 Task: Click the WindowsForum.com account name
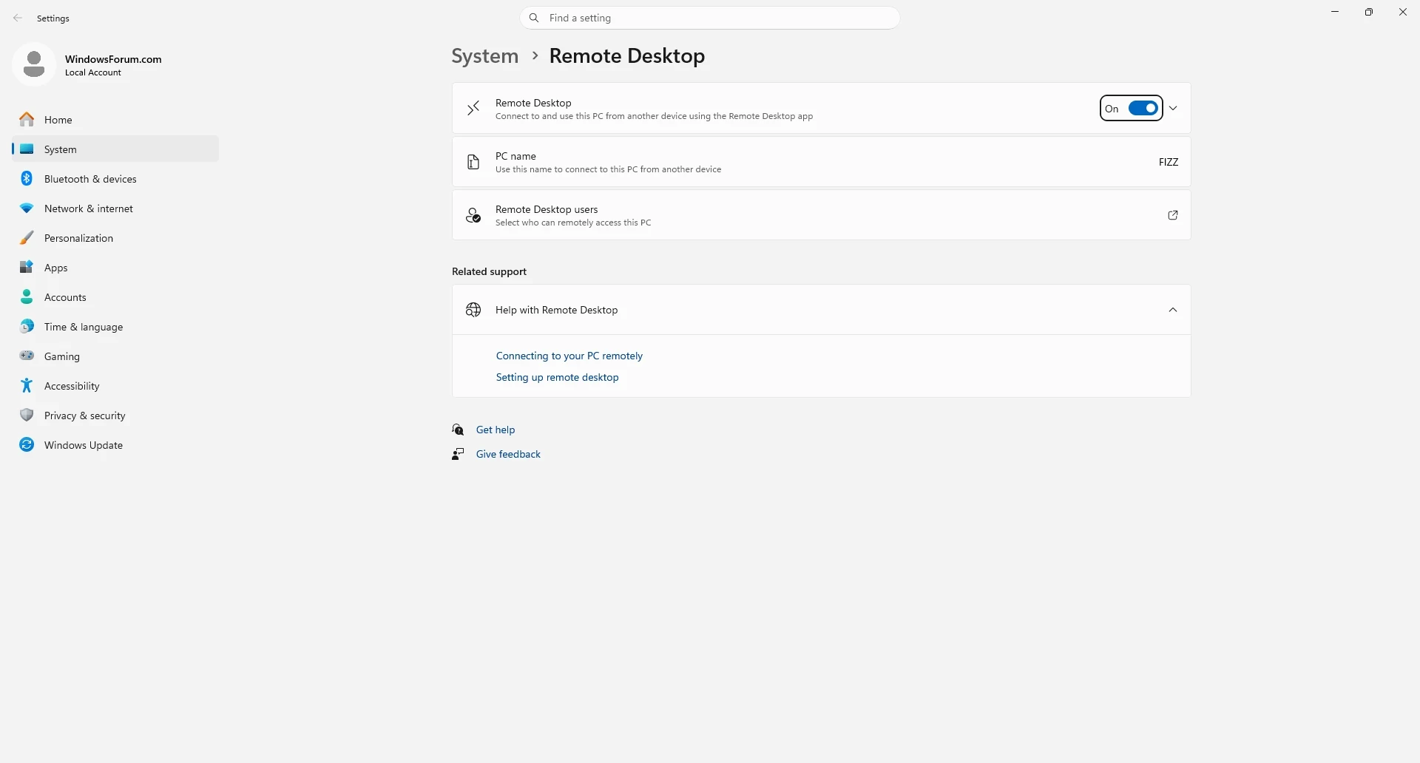pos(113,59)
